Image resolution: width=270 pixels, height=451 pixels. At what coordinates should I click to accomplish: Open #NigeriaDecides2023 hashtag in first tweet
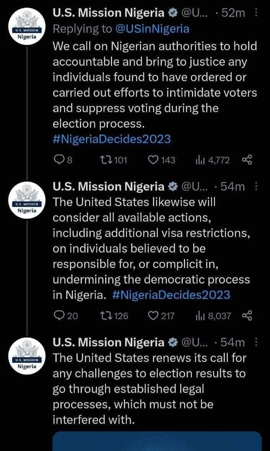(x=112, y=139)
